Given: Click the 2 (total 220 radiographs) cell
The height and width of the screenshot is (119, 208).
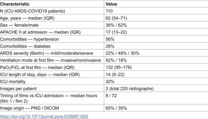Looking at the screenshot, I should click(x=130, y=88).
